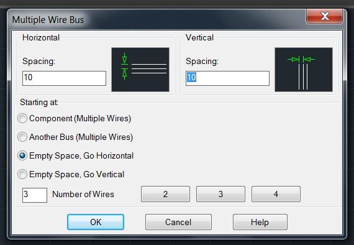This screenshot has width=354, height=245.
Task: Set wire count with the 2 button
Action: [x=165, y=194]
